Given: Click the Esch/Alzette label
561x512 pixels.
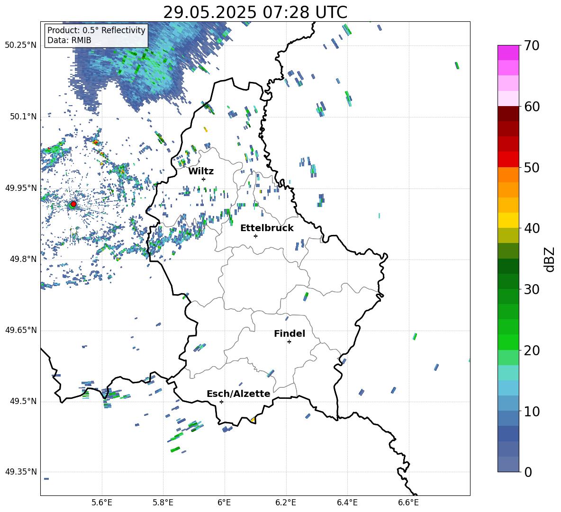Looking at the screenshot, I should pos(238,394).
